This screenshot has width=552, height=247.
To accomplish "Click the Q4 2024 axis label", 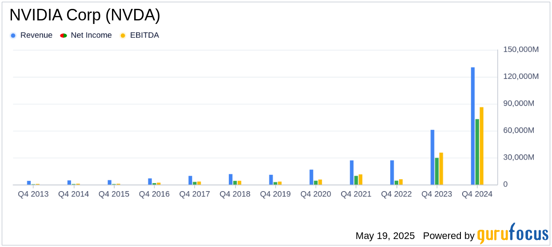I will 477,194.
